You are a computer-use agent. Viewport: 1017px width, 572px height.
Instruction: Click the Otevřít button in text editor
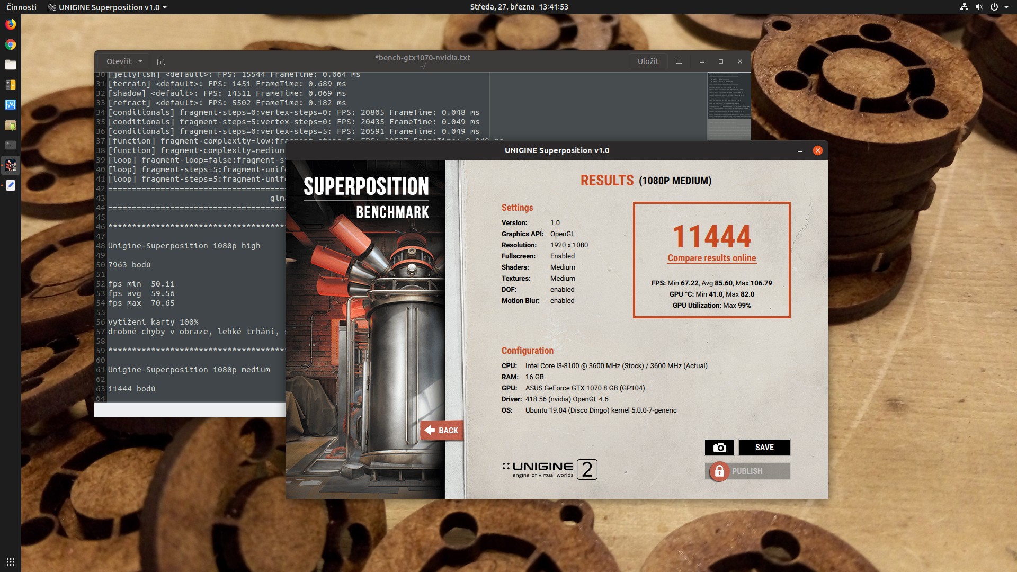pyautogui.click(x=119, y=61)
